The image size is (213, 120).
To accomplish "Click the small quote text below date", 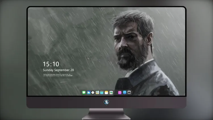I will tap(58, 75).
